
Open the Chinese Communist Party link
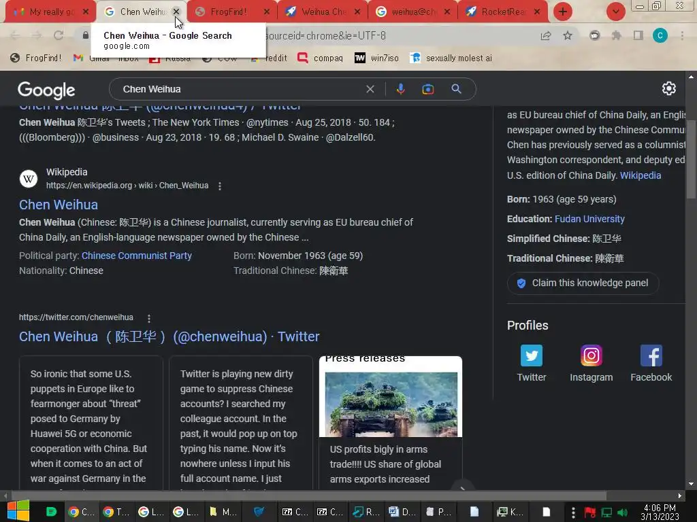pos(136,256)
